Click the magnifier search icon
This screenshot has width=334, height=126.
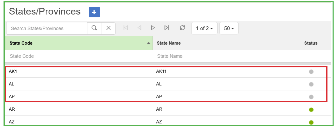[x=94, y=28]
